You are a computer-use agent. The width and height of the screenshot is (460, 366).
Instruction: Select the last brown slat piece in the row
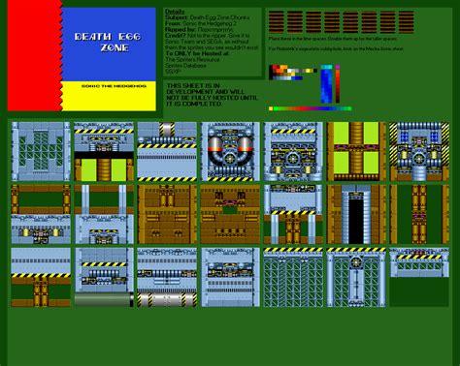(x=407, y=22)
